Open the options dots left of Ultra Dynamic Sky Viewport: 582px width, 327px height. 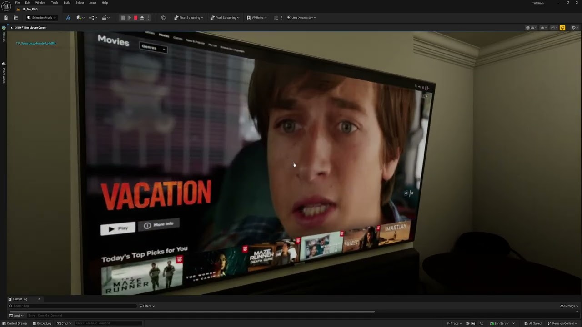(282, 18)
